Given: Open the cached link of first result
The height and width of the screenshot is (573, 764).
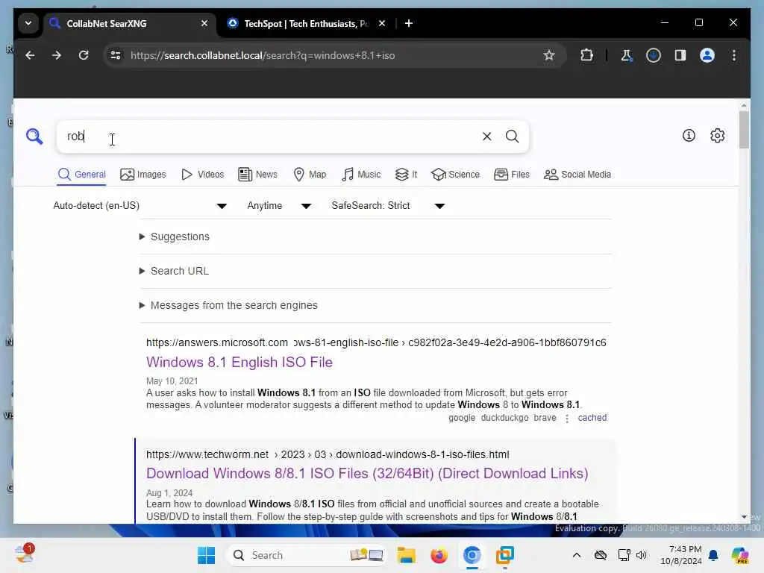Looking at the screenshot, I should 592,418.
